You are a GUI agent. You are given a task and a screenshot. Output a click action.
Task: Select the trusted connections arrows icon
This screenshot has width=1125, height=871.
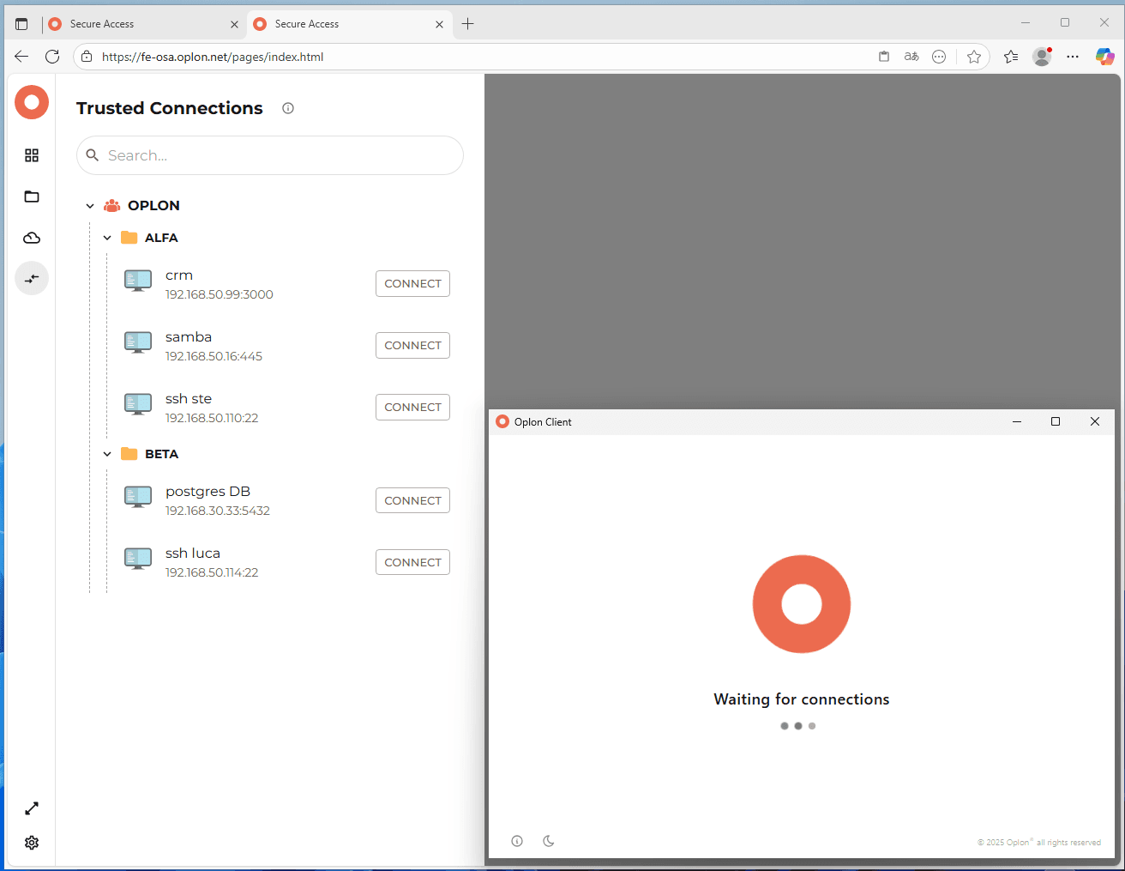coord(32,279)
